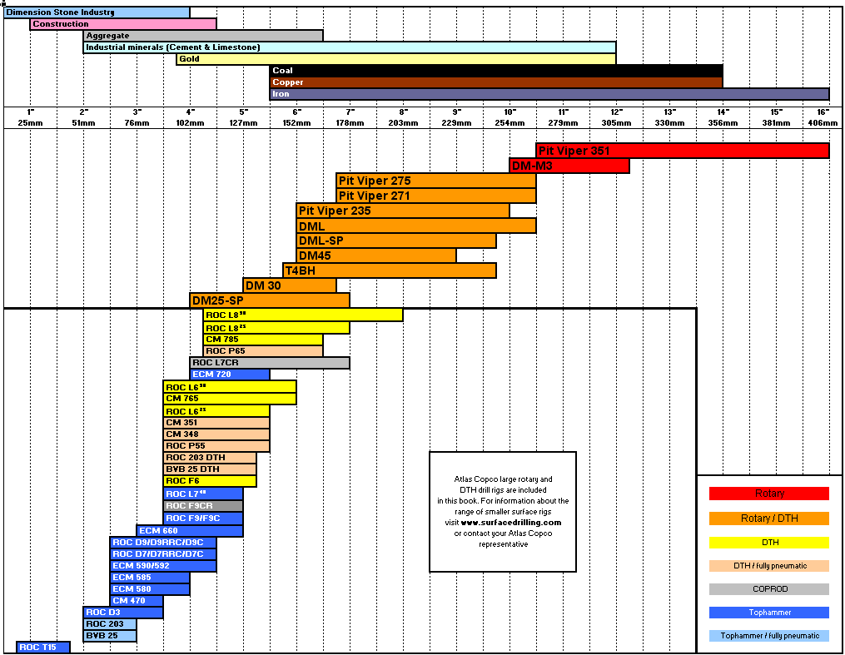Select the ROC P65 bar

[264, 351]
